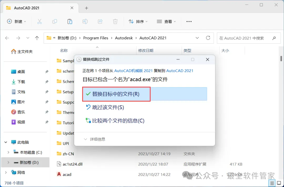Image resolution: width=284 pixels, height=187 pixels.
Task: Click the Rename icon in toolbar
Action: [85, 22]
